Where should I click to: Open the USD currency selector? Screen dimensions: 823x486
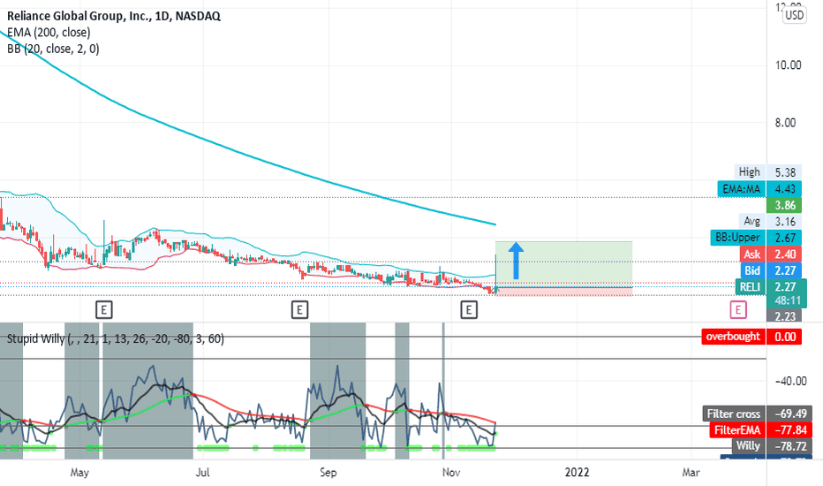click(x=794, y=15)
